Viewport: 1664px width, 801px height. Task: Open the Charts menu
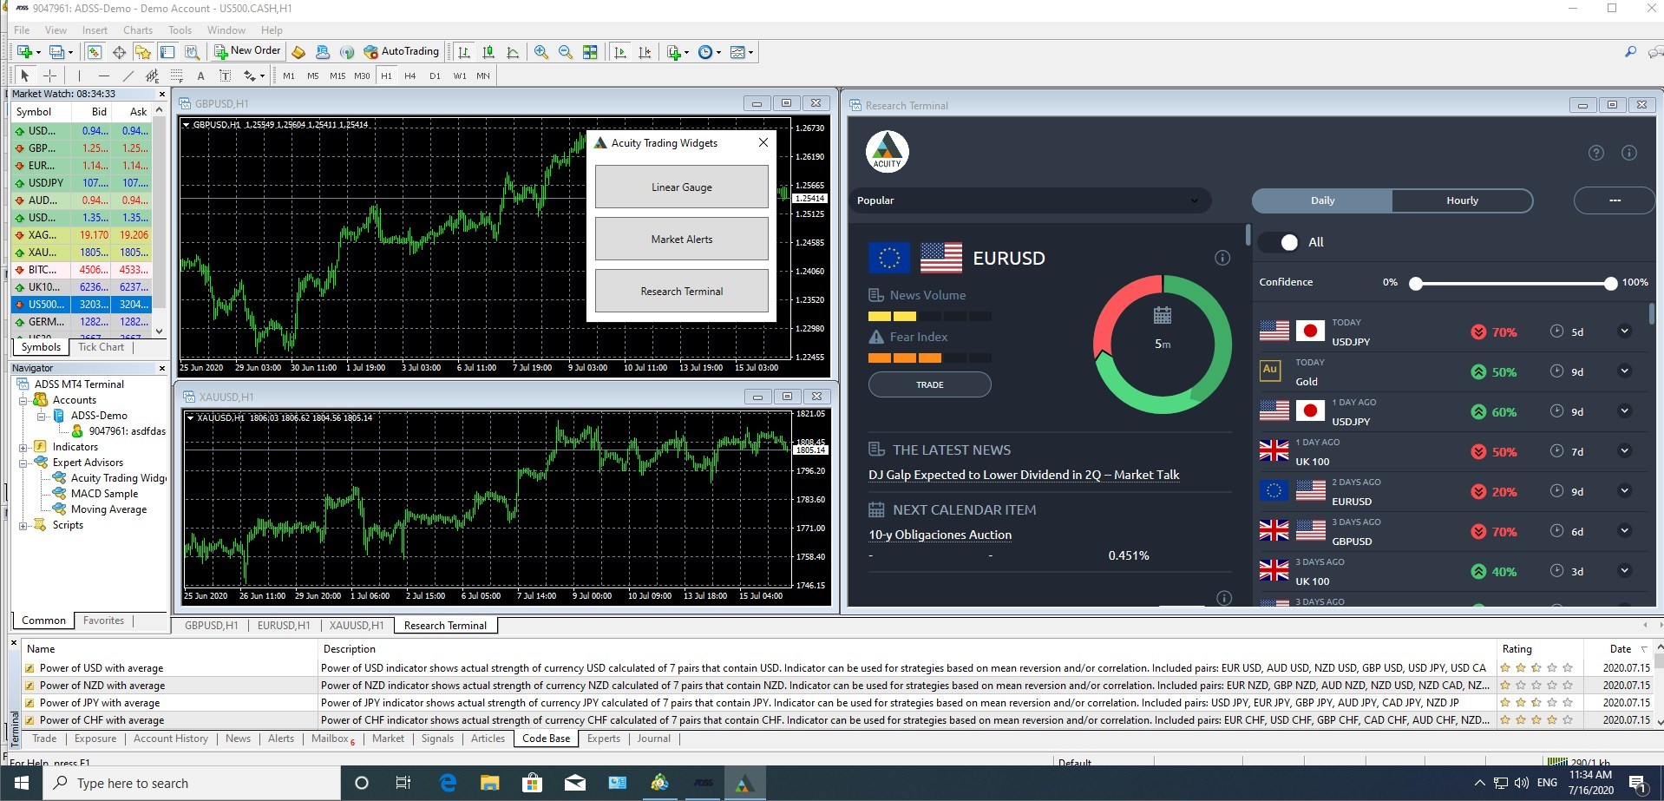point(138,30)
